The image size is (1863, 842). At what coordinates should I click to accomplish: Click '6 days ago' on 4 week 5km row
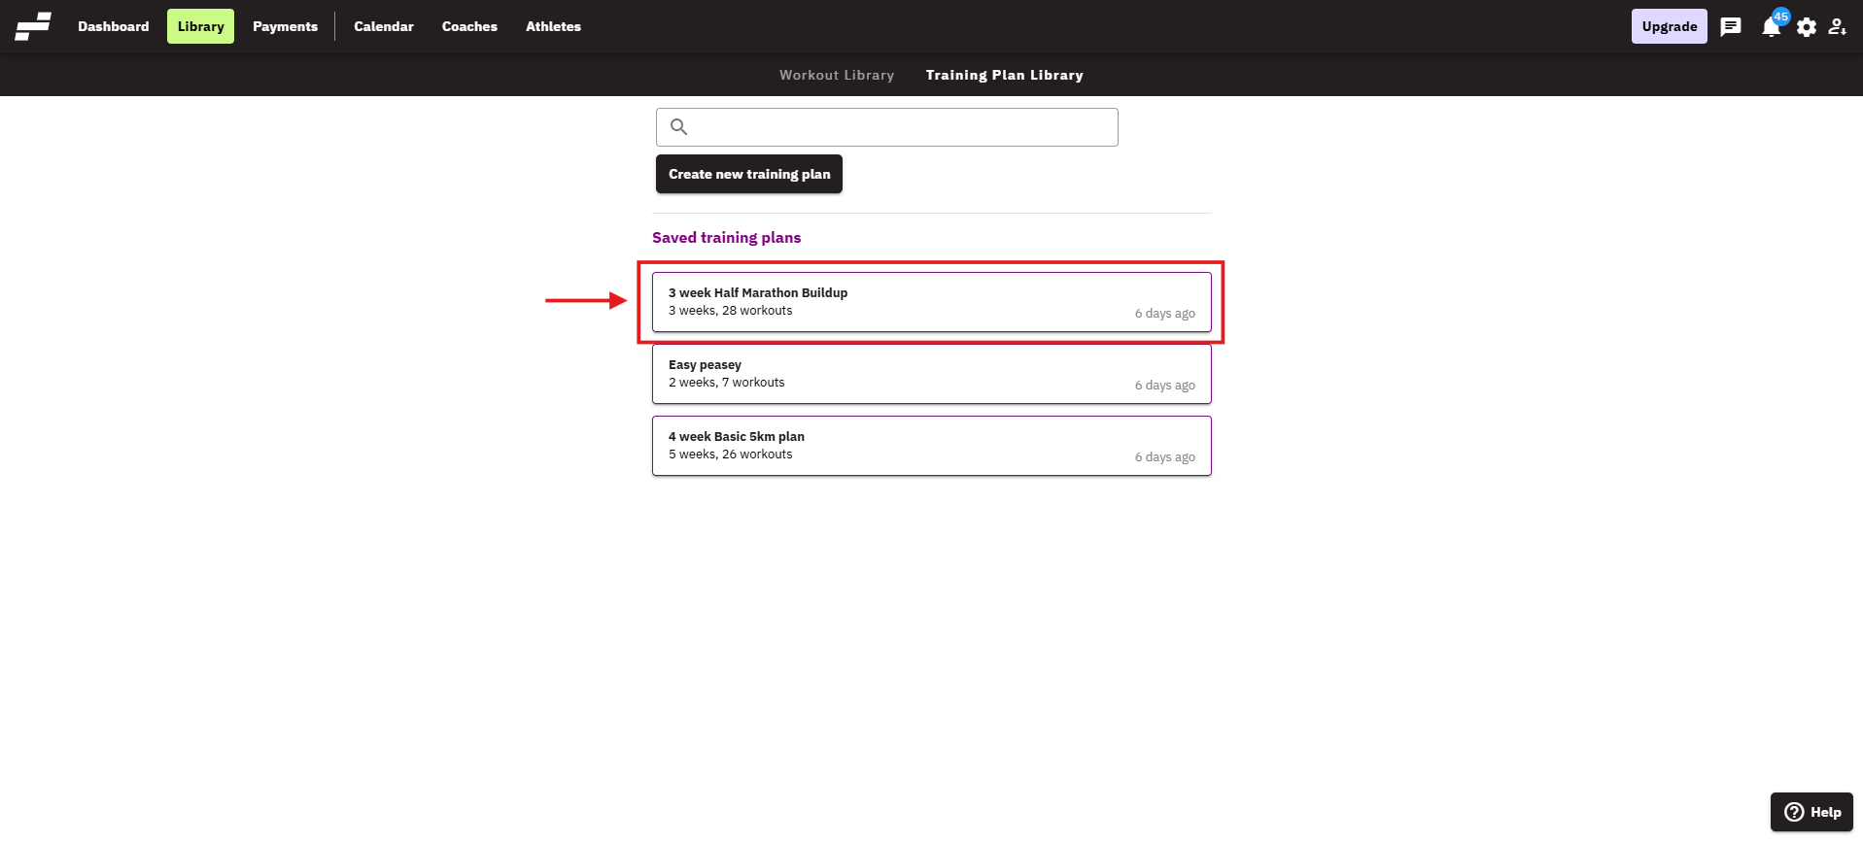pos(1164,457)
